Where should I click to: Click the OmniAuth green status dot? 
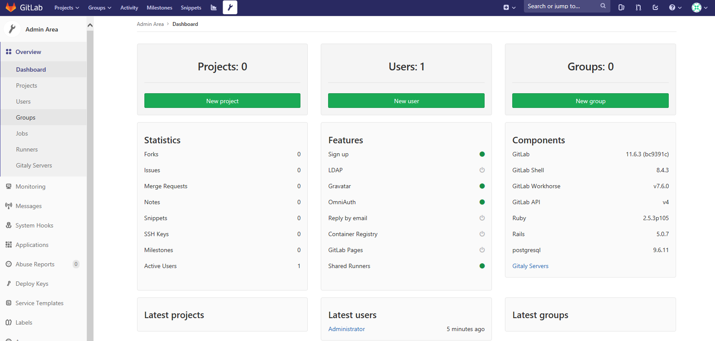[482, 202]
